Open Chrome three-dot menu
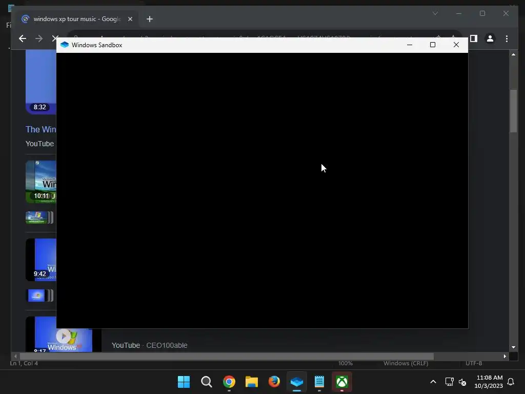Image resolution: width=525 pixels, height=394 pixels. pos(507,38)
